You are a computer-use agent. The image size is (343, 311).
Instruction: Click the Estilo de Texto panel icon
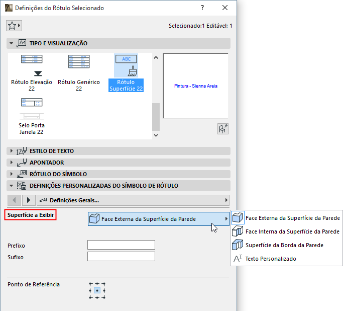[22, 151]
